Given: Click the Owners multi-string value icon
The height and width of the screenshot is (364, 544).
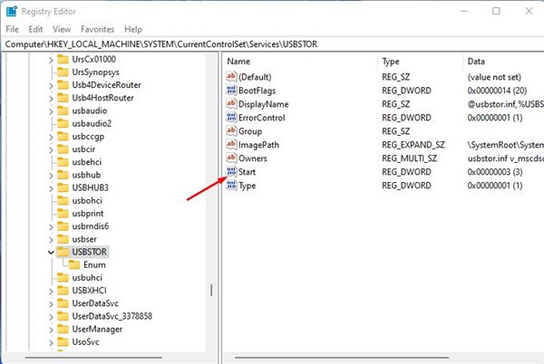Looking at the screenshot, I should point(231,158).
